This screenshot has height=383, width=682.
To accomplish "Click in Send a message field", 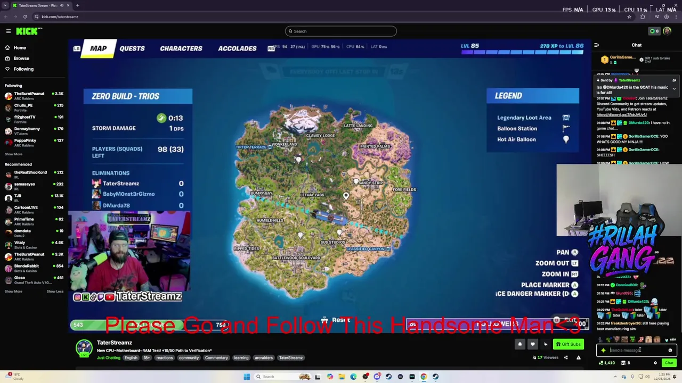I will coord(637,351).
